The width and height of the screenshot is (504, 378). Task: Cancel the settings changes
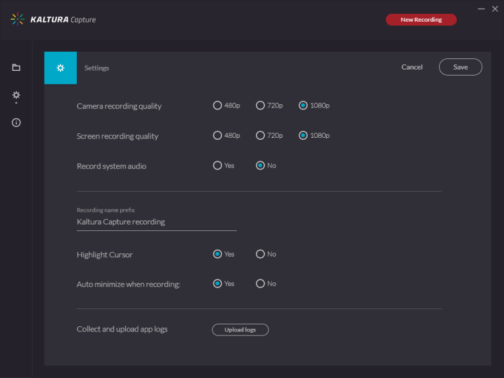tap(411, 67)
